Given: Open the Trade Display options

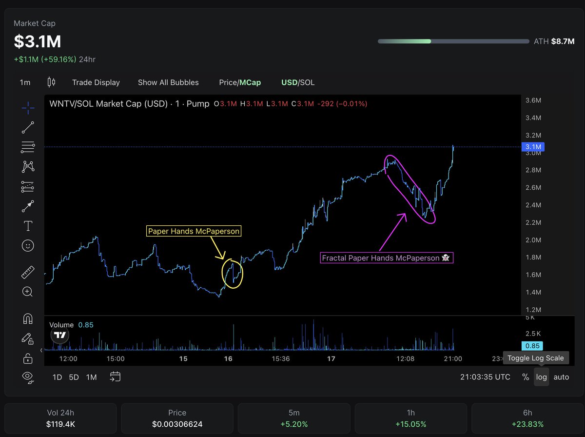Looking at the screenshot, I should (x=96, y=82).
